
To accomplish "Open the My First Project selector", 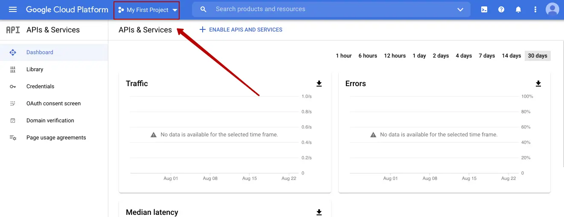I will pos(147,10).
